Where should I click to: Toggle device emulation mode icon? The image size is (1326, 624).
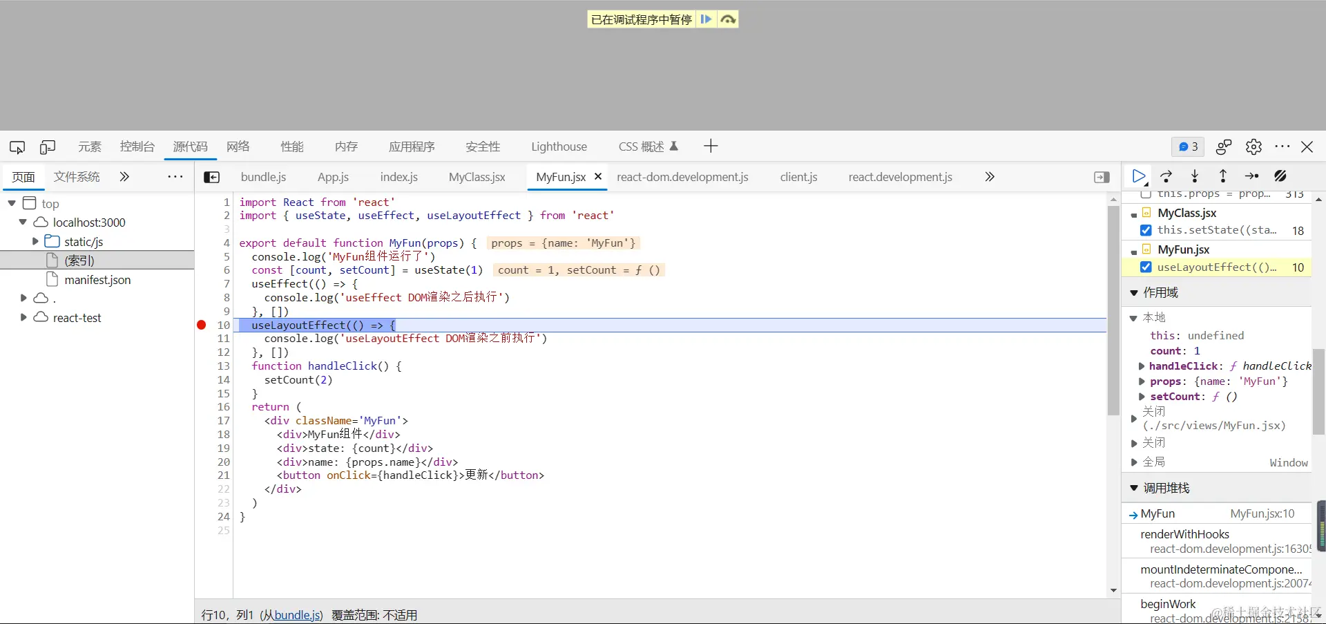[x=48, y=146]
